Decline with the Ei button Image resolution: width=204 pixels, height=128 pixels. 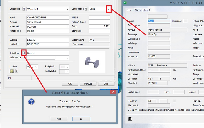coord(81,119)
